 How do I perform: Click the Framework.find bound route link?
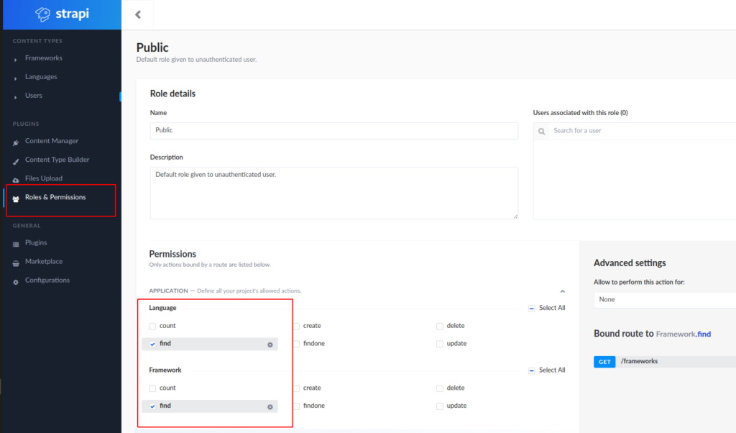click(683, 334)
